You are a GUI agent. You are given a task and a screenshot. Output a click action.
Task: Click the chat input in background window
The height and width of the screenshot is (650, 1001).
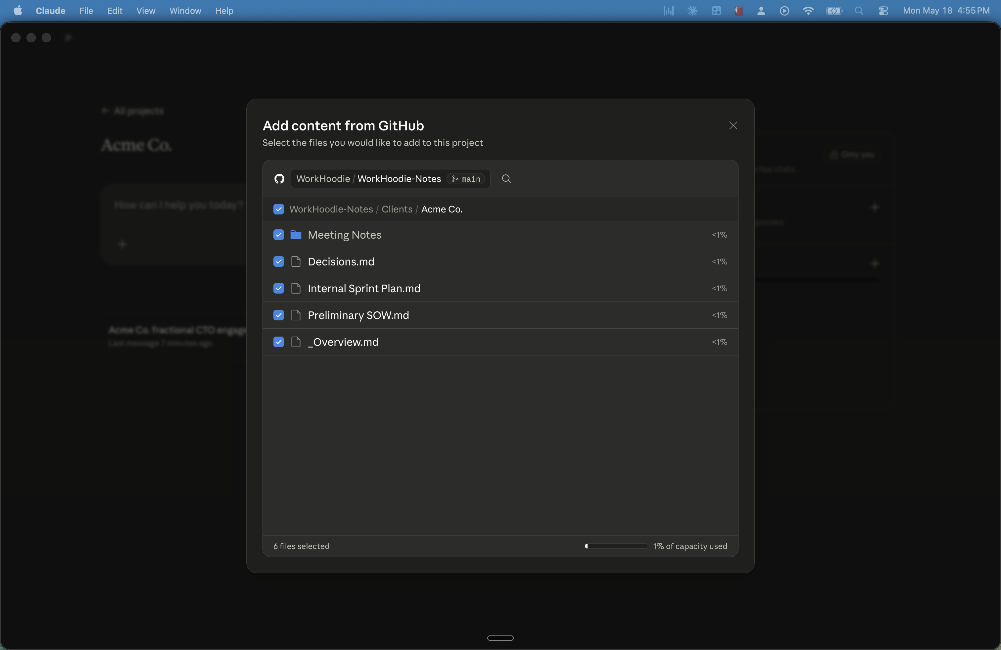178,205
